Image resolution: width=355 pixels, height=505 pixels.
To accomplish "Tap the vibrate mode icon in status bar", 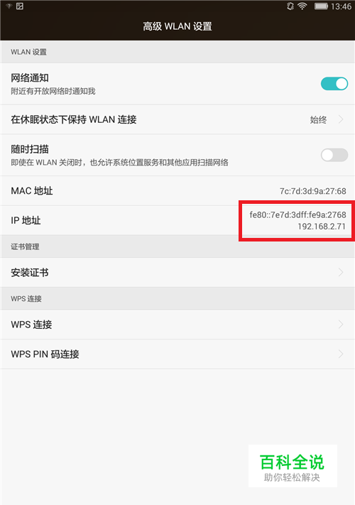I will click(x=290, y=6).
